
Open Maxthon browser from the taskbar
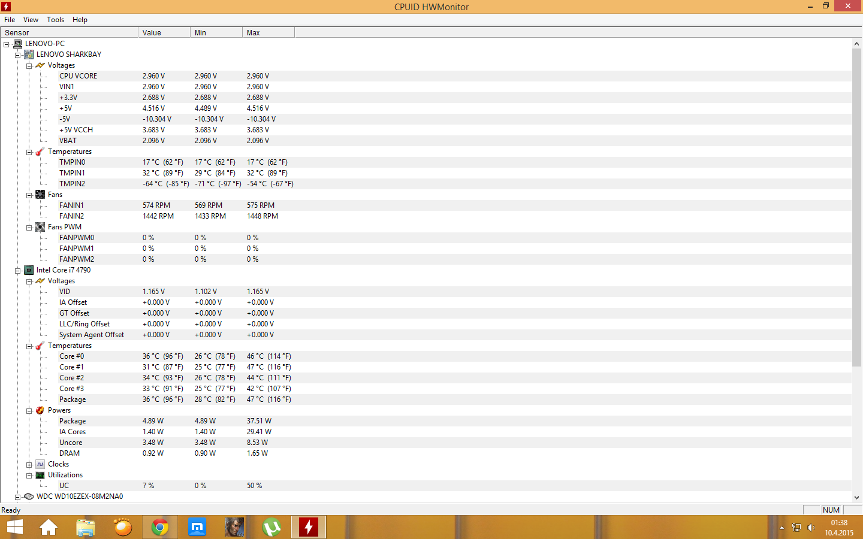pos(197,528)
